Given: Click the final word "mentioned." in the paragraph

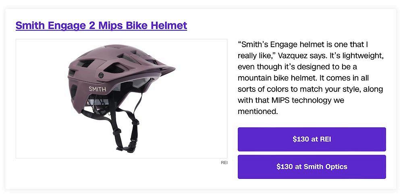Looking at the screenshot, I should 258,112.
